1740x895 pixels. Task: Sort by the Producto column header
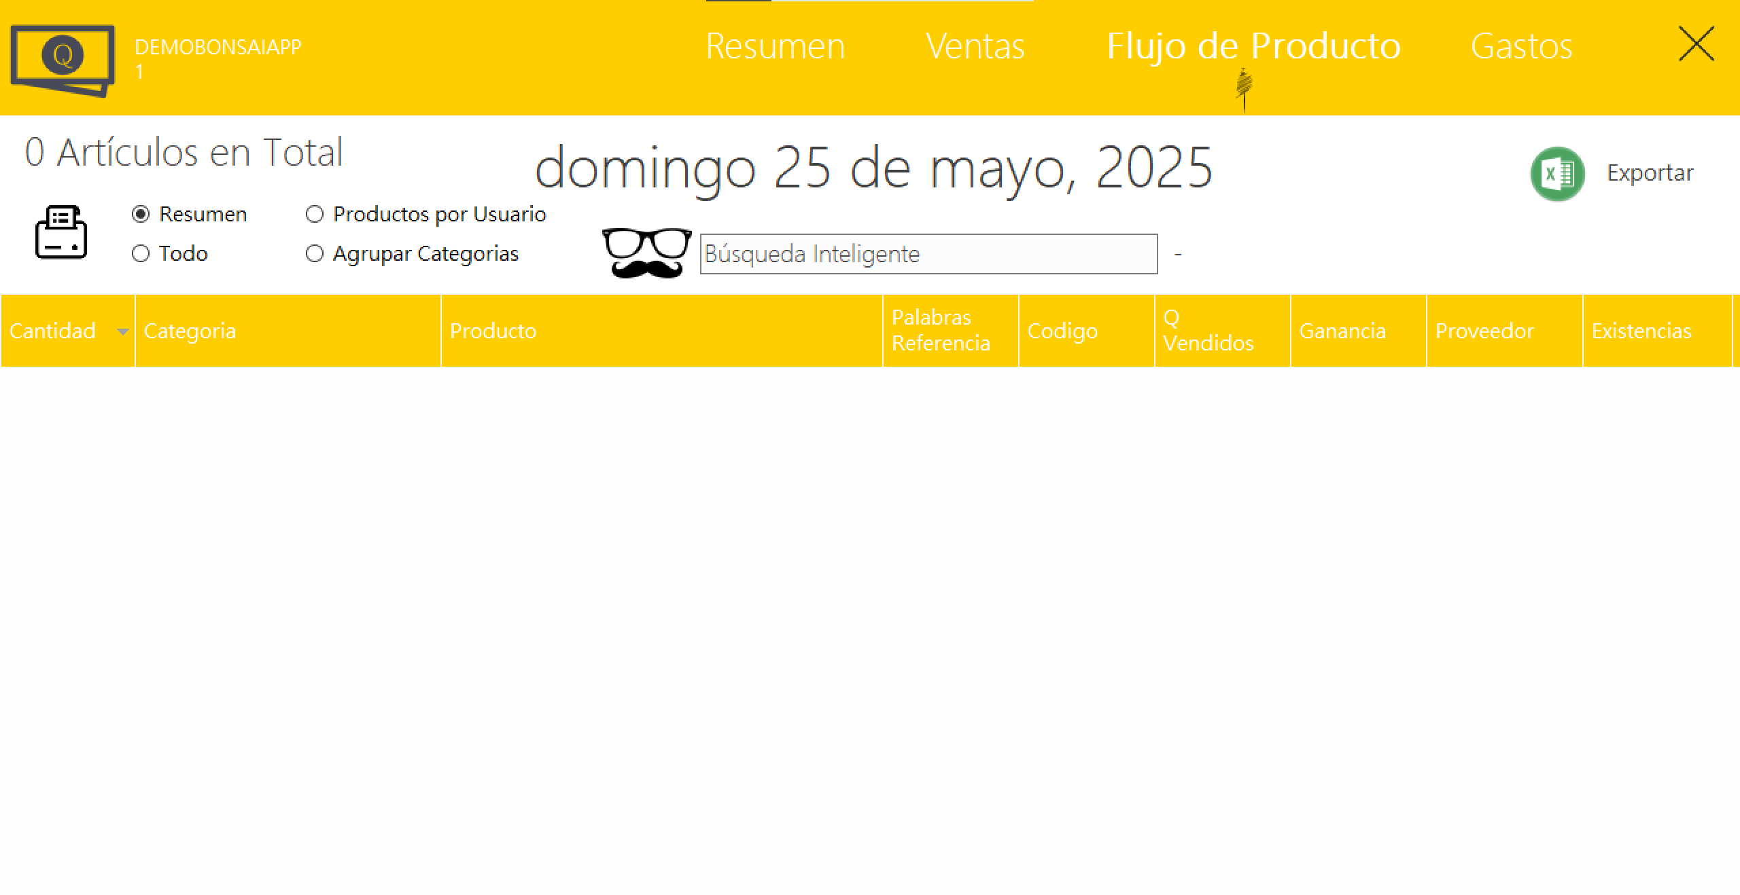(493, 331)
